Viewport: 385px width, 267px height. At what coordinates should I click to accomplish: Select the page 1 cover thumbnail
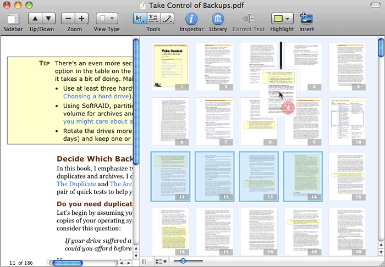(170, 66)
